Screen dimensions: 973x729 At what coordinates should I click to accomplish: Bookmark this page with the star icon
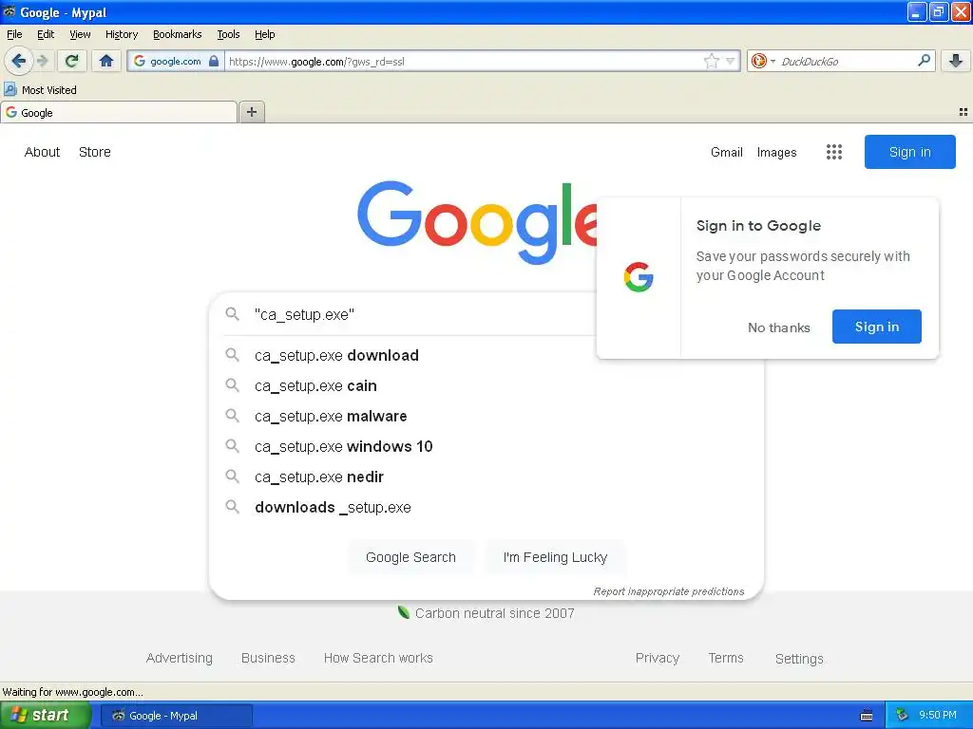tap(711, 61)
